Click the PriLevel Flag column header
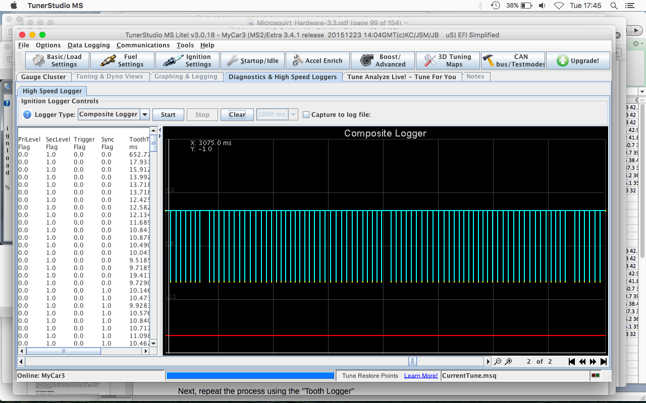 pyautogui.click(x=29, y=143)
